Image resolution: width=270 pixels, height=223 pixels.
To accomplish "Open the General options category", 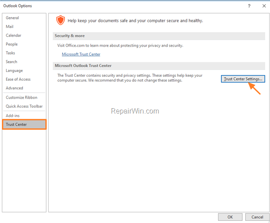I will point(24,18).
